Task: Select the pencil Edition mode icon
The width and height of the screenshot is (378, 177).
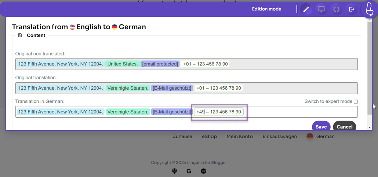Action: click(306, 10)
